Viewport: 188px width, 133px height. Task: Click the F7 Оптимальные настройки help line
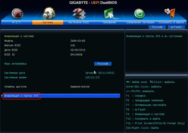click(x=146, y=105)
